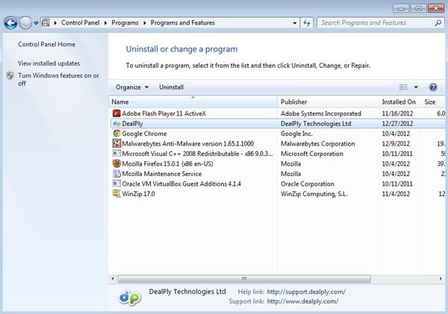Click the Microsoft Visual C++ icon
The image size is (448, 314).
[x=116, y=154]
